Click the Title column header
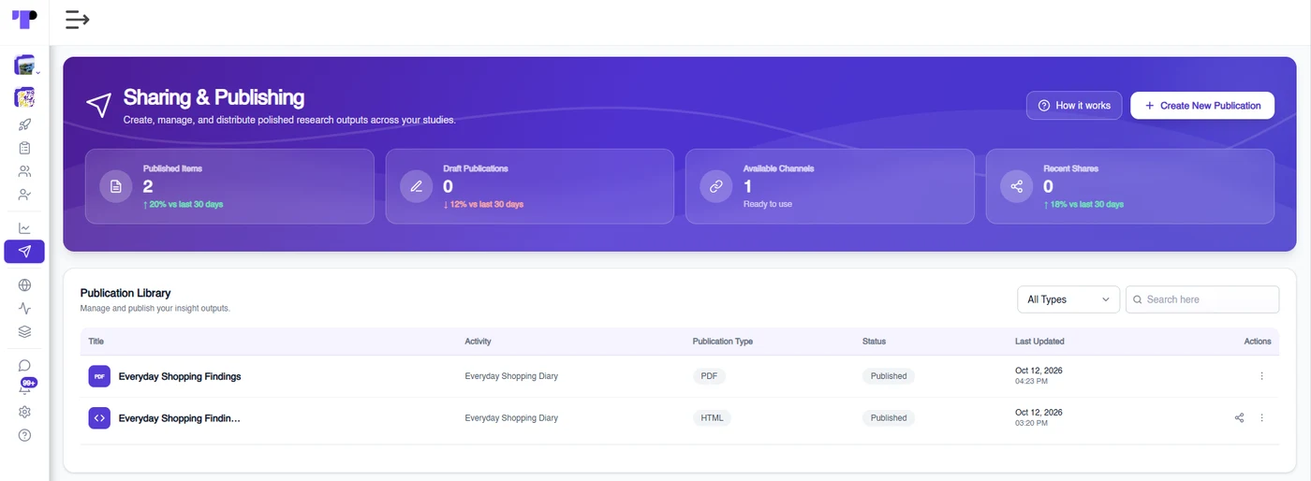1311x481 pixels. (96, 342)
